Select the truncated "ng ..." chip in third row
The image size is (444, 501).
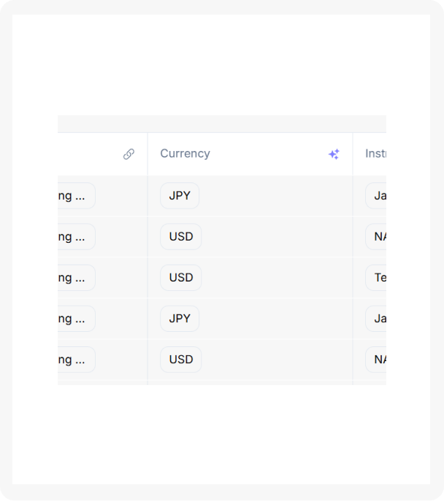pos(75,277)
